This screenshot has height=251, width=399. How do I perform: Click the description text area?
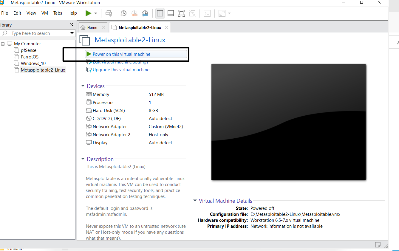(x=135, y=202)
